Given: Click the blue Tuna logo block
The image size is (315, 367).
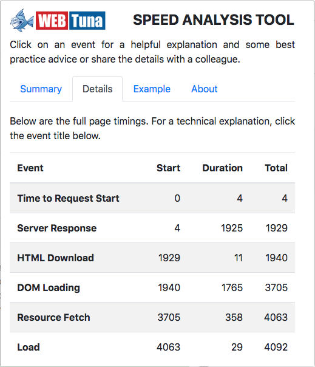Looking at the screenshot, I should (x=87, y=21).
